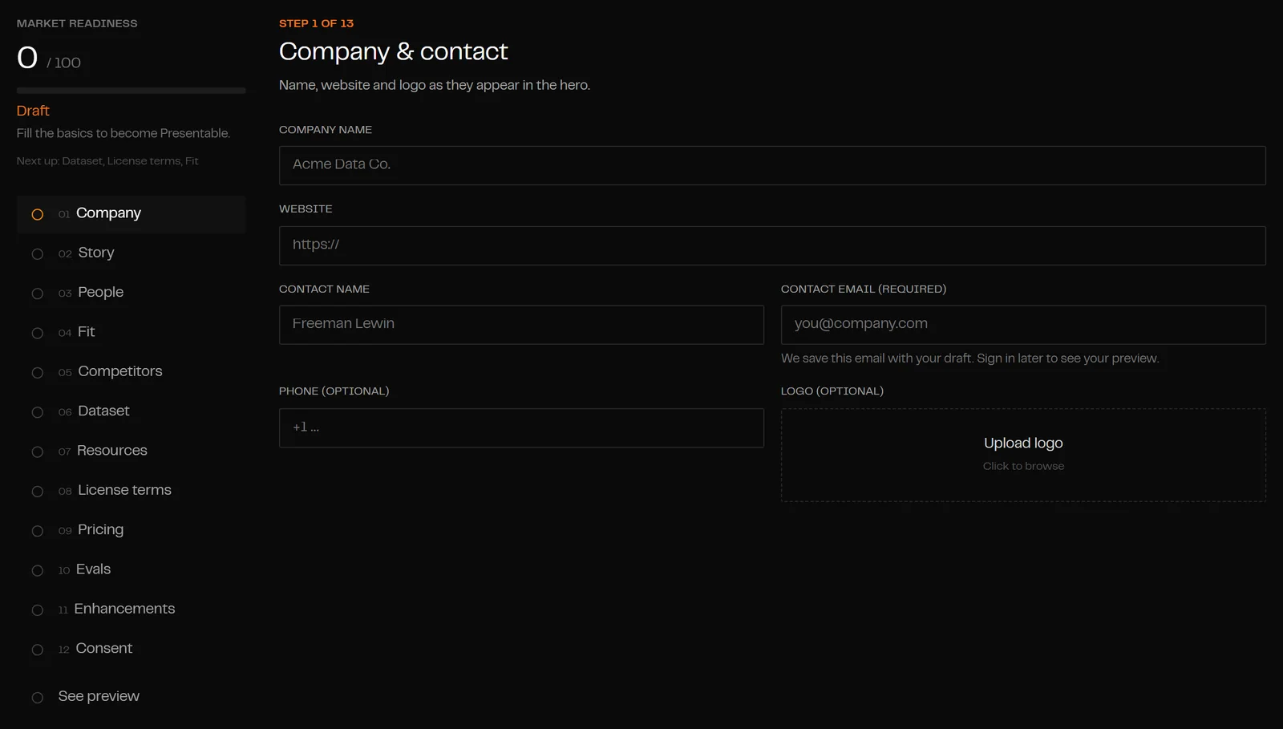Go to the Story step
This screenshot has height=729, width=1283.
(131, 253)
